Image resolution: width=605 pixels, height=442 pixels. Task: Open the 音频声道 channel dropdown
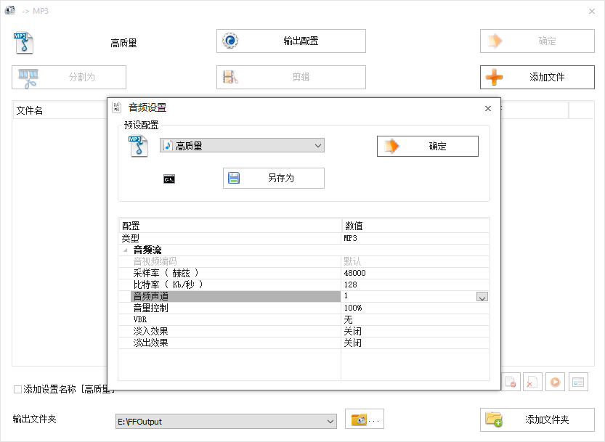pos(482,296)
